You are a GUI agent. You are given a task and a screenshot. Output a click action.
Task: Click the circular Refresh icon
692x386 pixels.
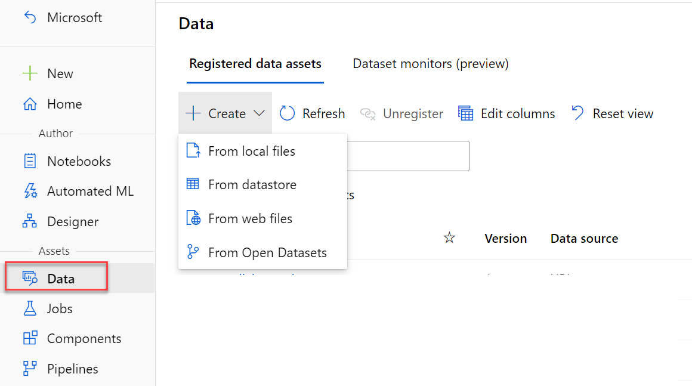(x=288, y=113)
